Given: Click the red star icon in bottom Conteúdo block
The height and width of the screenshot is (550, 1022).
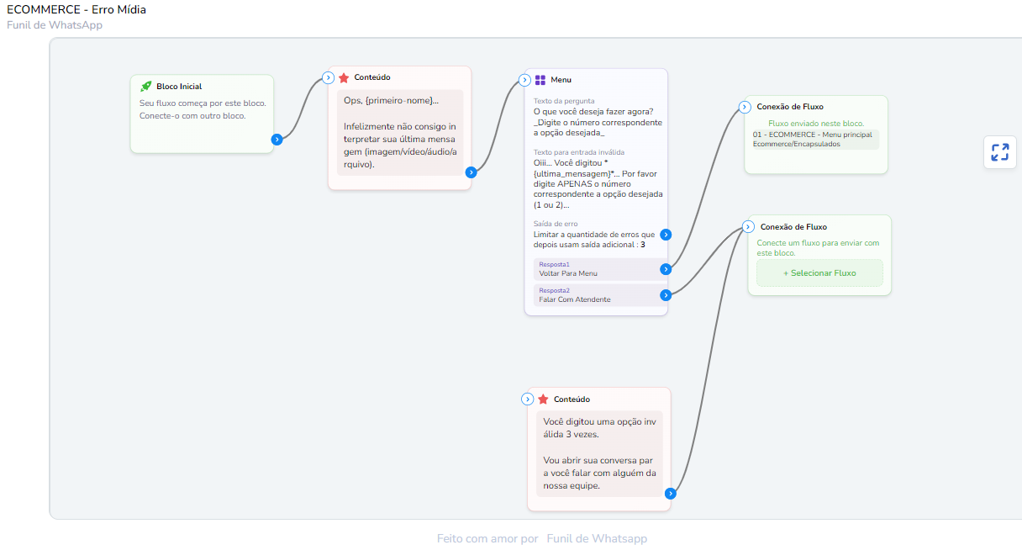Looking at the screenshot, I should (543, 399).
